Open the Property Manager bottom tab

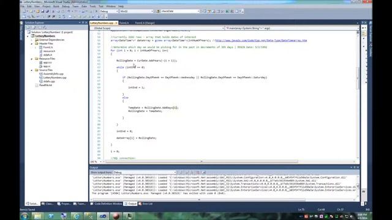[64, 204]
